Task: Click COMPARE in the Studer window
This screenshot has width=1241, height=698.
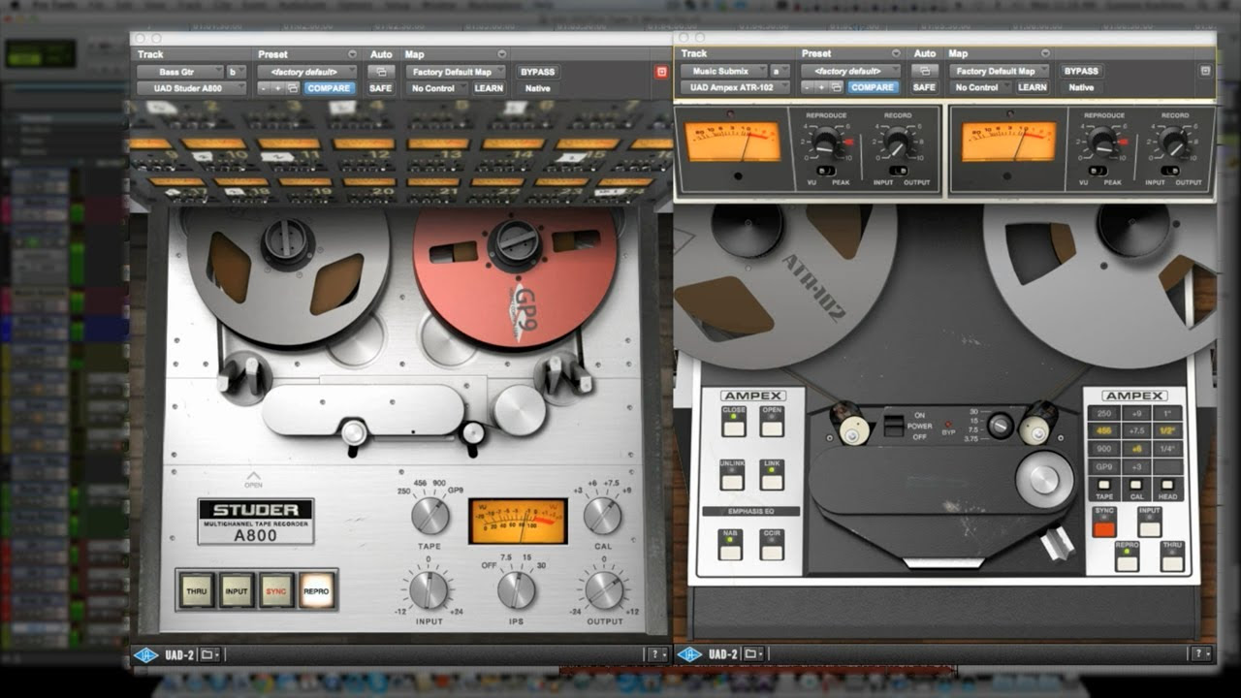Action: 329,88
